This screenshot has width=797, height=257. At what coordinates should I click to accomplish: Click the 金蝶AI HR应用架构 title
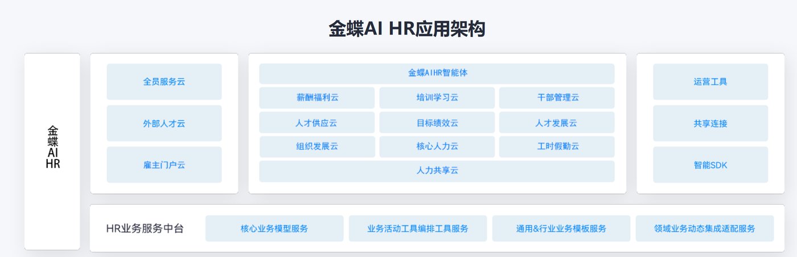[406, 28]
